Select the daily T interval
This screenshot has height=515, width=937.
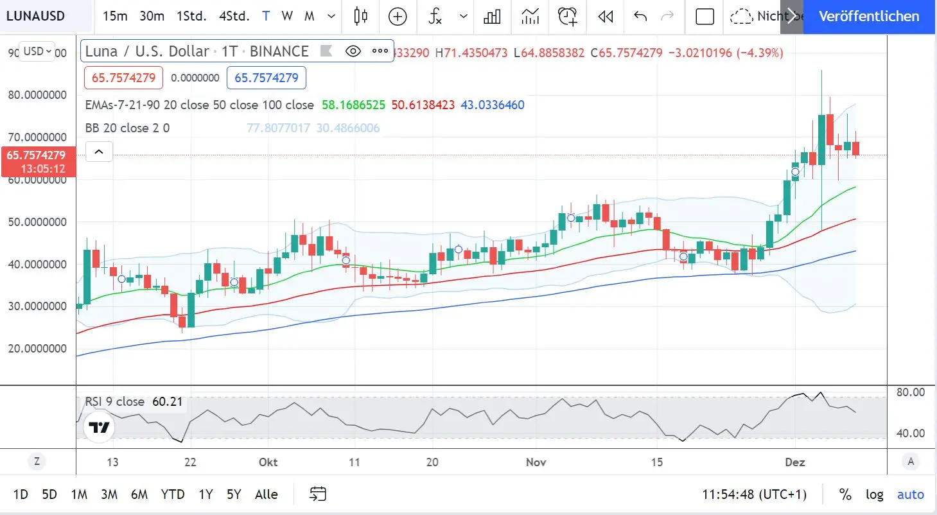(266, 16)
